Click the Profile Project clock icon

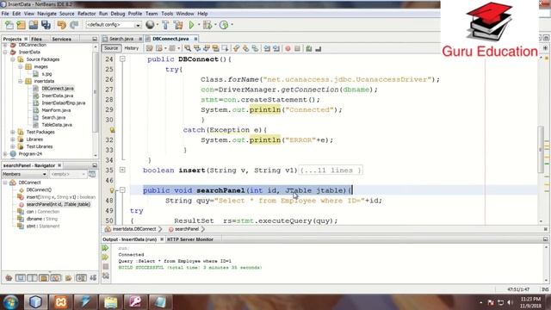pos(224,25)
